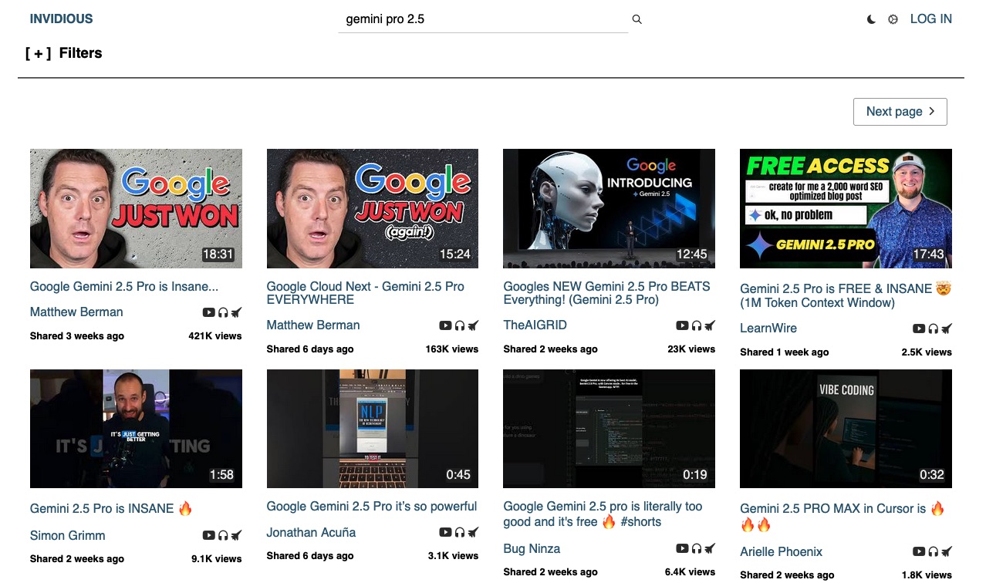Click headphones audio icon on Jonathan Acuña video

[460, 532]
